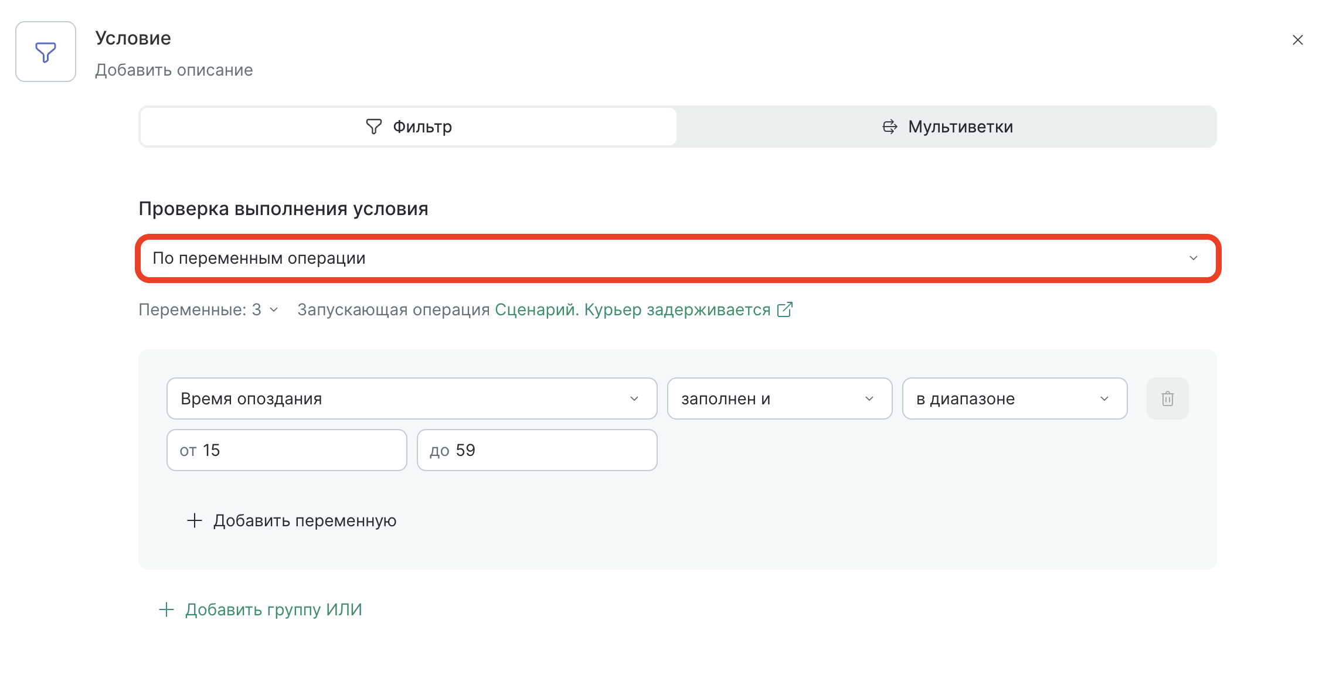This screenshot has height=688, width=1319.
Task: Click the funnel condition icon tile
Action: click(46, 52)
